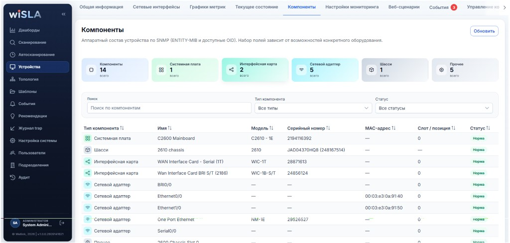Screen dimensions: 510x243
Task: Click MAC address 00:03:e3:0a:91:40
Action: click(384, 196)
